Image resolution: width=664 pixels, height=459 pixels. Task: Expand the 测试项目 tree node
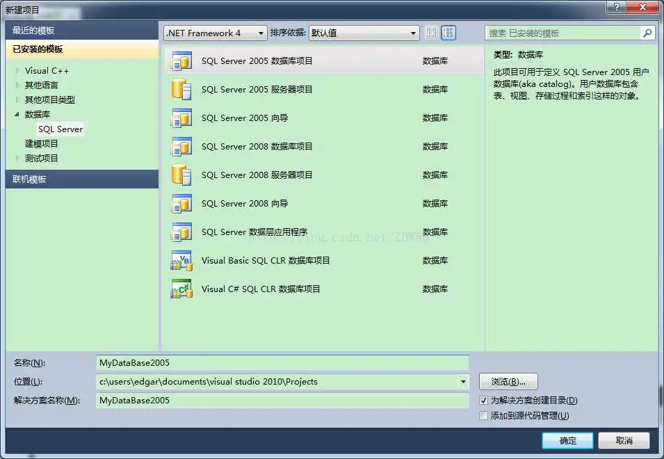tap(17, 158)
